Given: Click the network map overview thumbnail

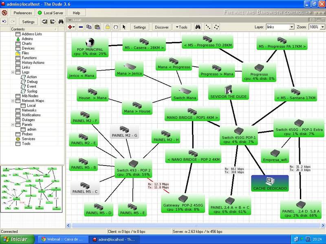Looking at the screenshot, I should point(31,189).
